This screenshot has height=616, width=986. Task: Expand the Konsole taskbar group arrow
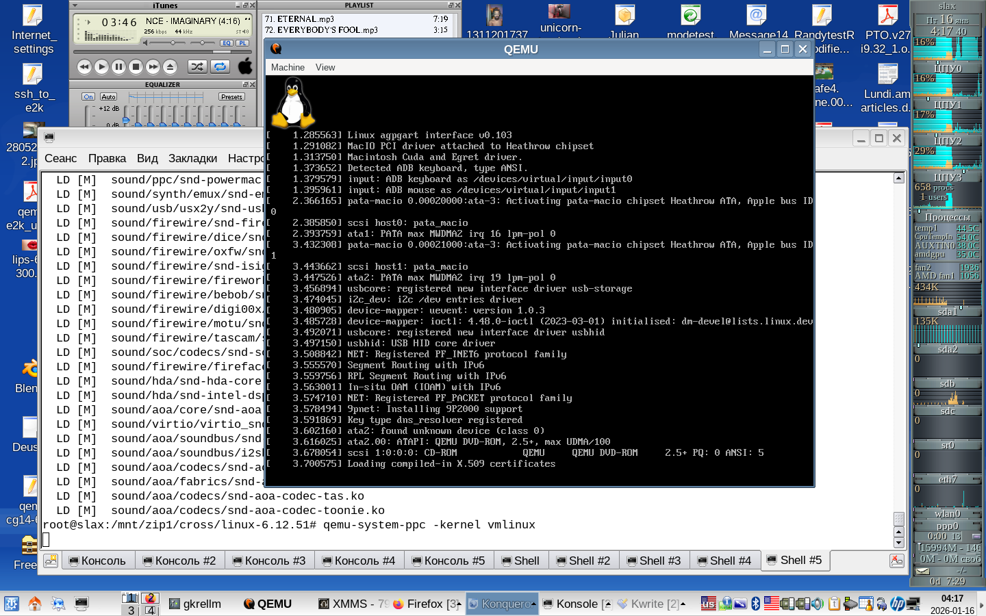pyautogui.click(x=608, y=604)
